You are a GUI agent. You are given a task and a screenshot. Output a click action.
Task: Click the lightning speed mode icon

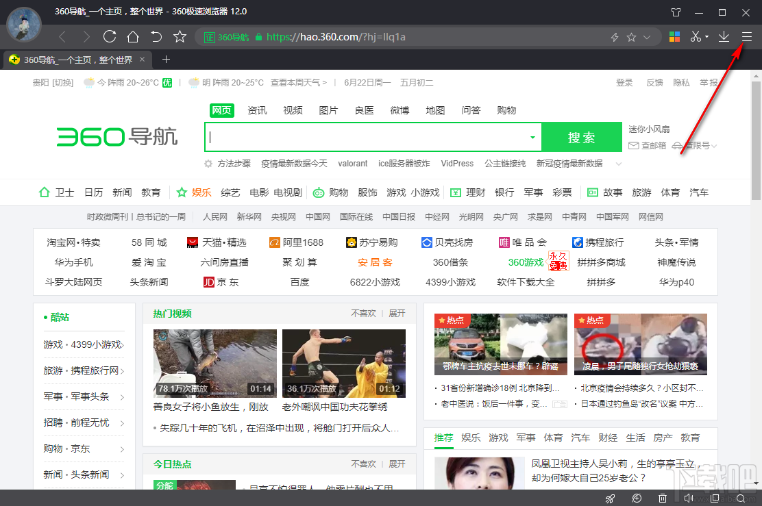[614, 38]
